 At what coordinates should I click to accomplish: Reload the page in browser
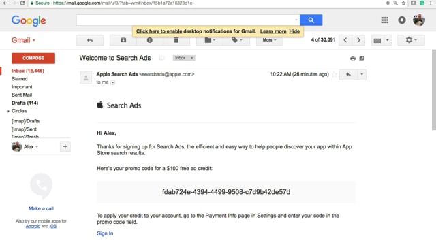coord(22,3)
